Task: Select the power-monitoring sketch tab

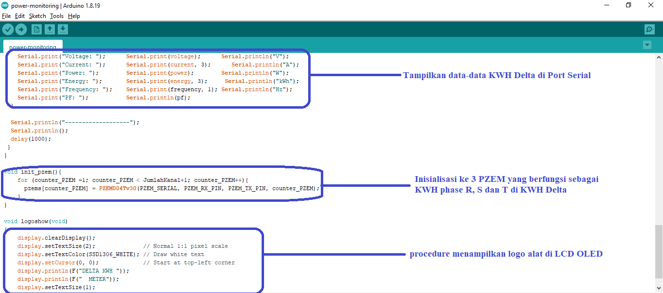Action: pos(33,47)
